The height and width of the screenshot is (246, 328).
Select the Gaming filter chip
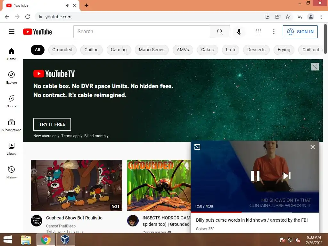click(119, 50)
